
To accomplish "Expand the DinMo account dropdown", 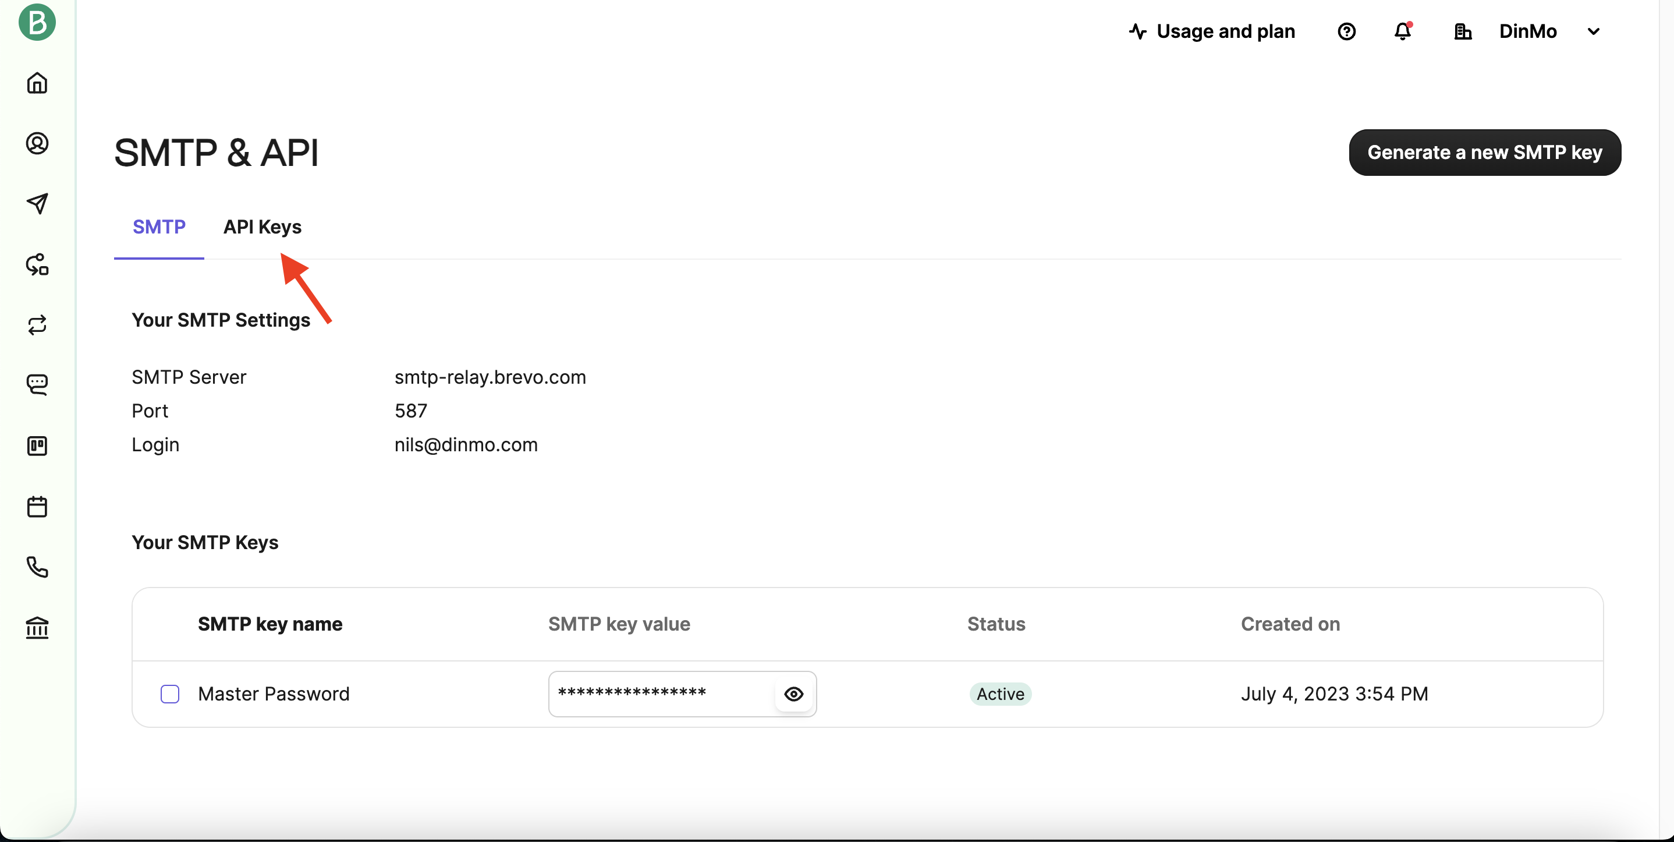I will point(1594,31).
